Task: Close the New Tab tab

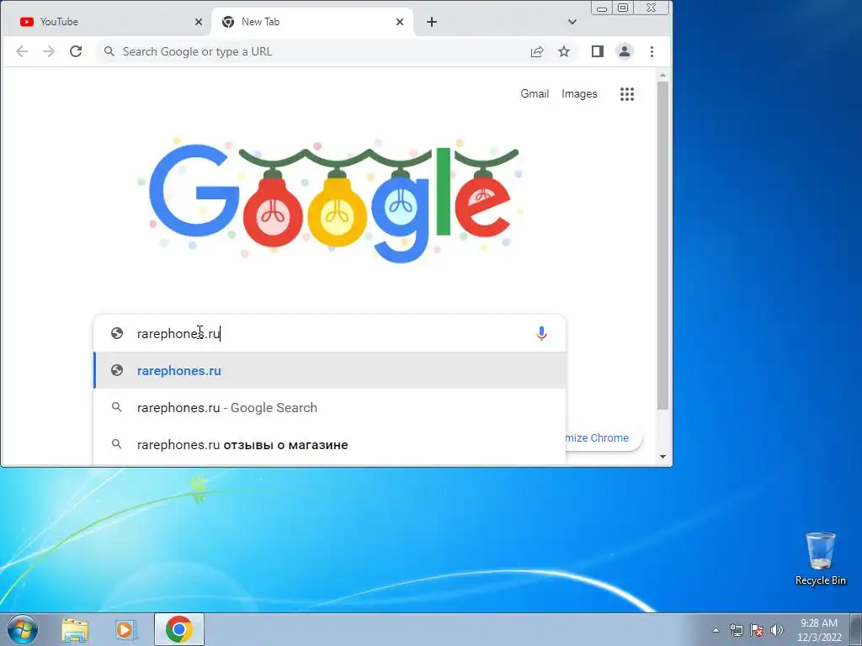Action: coord(400,22)
